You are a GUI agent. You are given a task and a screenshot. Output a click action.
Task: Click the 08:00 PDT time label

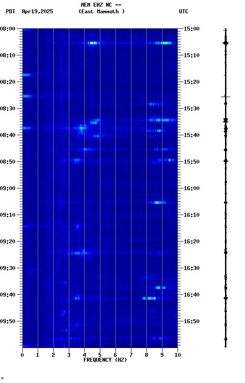tap(8, 29)
